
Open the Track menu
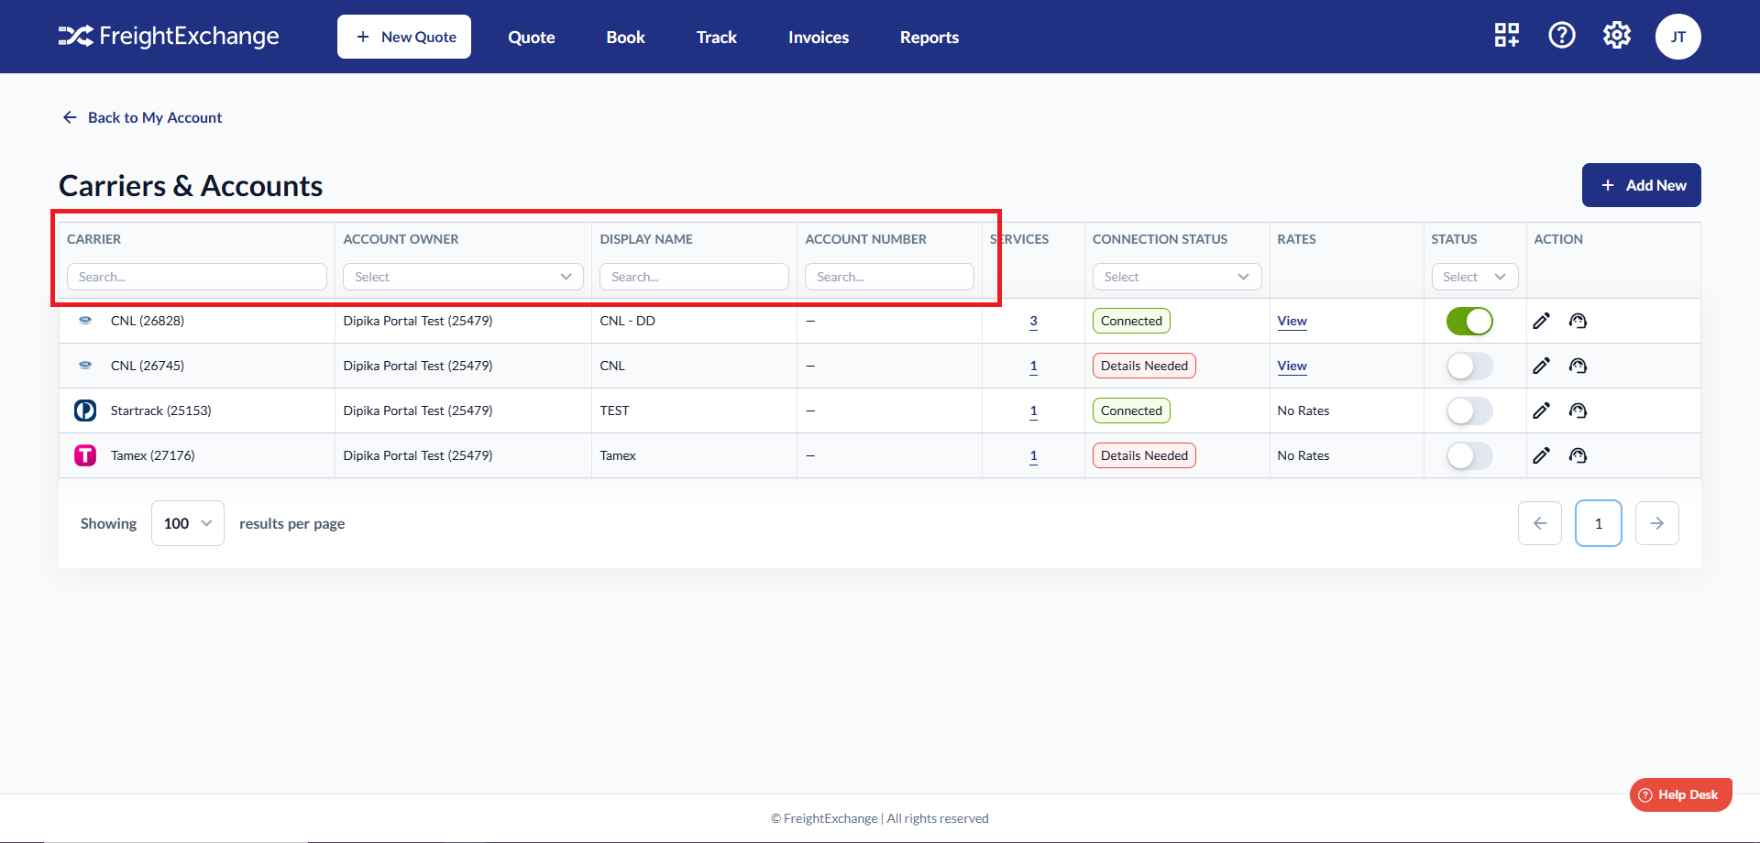(x=717, y=37)
